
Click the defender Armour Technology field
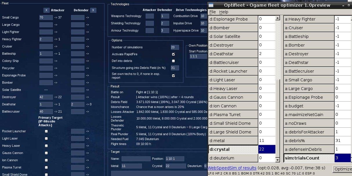coord(165,30)
